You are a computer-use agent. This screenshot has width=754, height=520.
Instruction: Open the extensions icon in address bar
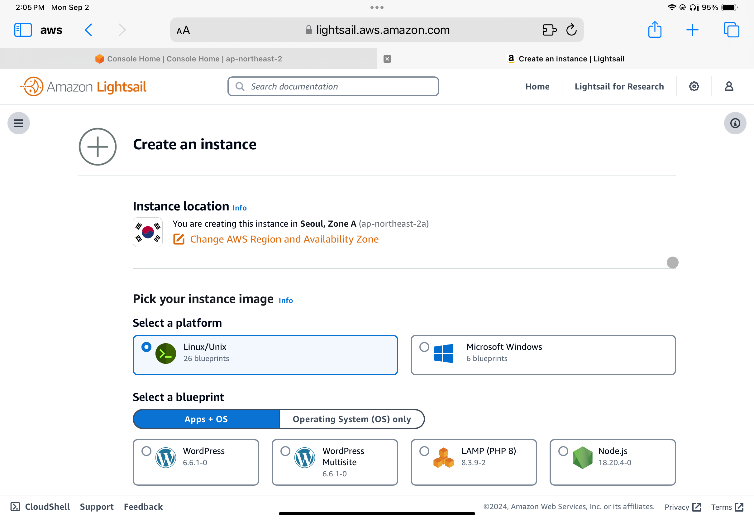(550, 30)
